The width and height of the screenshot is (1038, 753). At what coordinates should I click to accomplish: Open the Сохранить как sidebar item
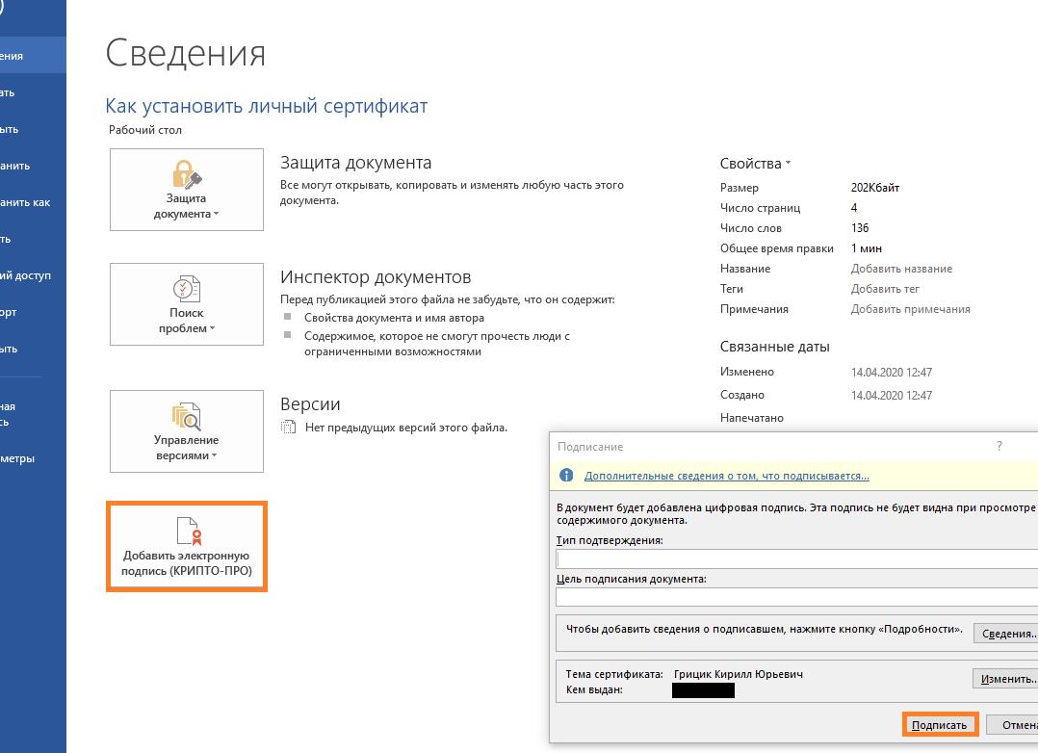coord(33,202)
